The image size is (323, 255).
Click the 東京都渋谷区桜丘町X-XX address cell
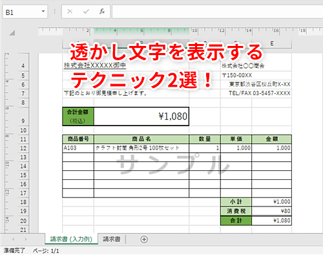point(260,84)
